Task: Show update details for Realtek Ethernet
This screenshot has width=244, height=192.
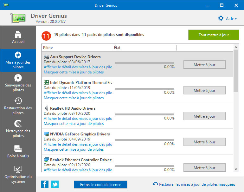Action: click(x=78, y=170)
